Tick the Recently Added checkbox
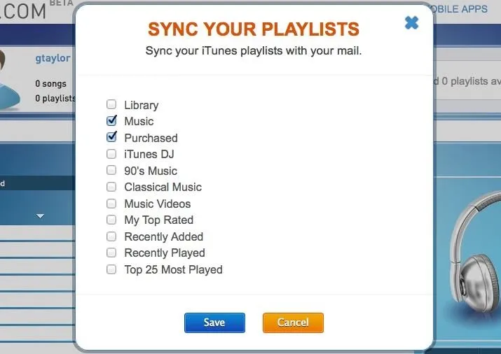The image size is (501, 354). [111, 236]
